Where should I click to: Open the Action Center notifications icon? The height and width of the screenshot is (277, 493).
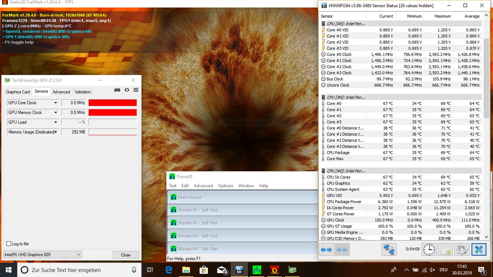tap(481, 270)
